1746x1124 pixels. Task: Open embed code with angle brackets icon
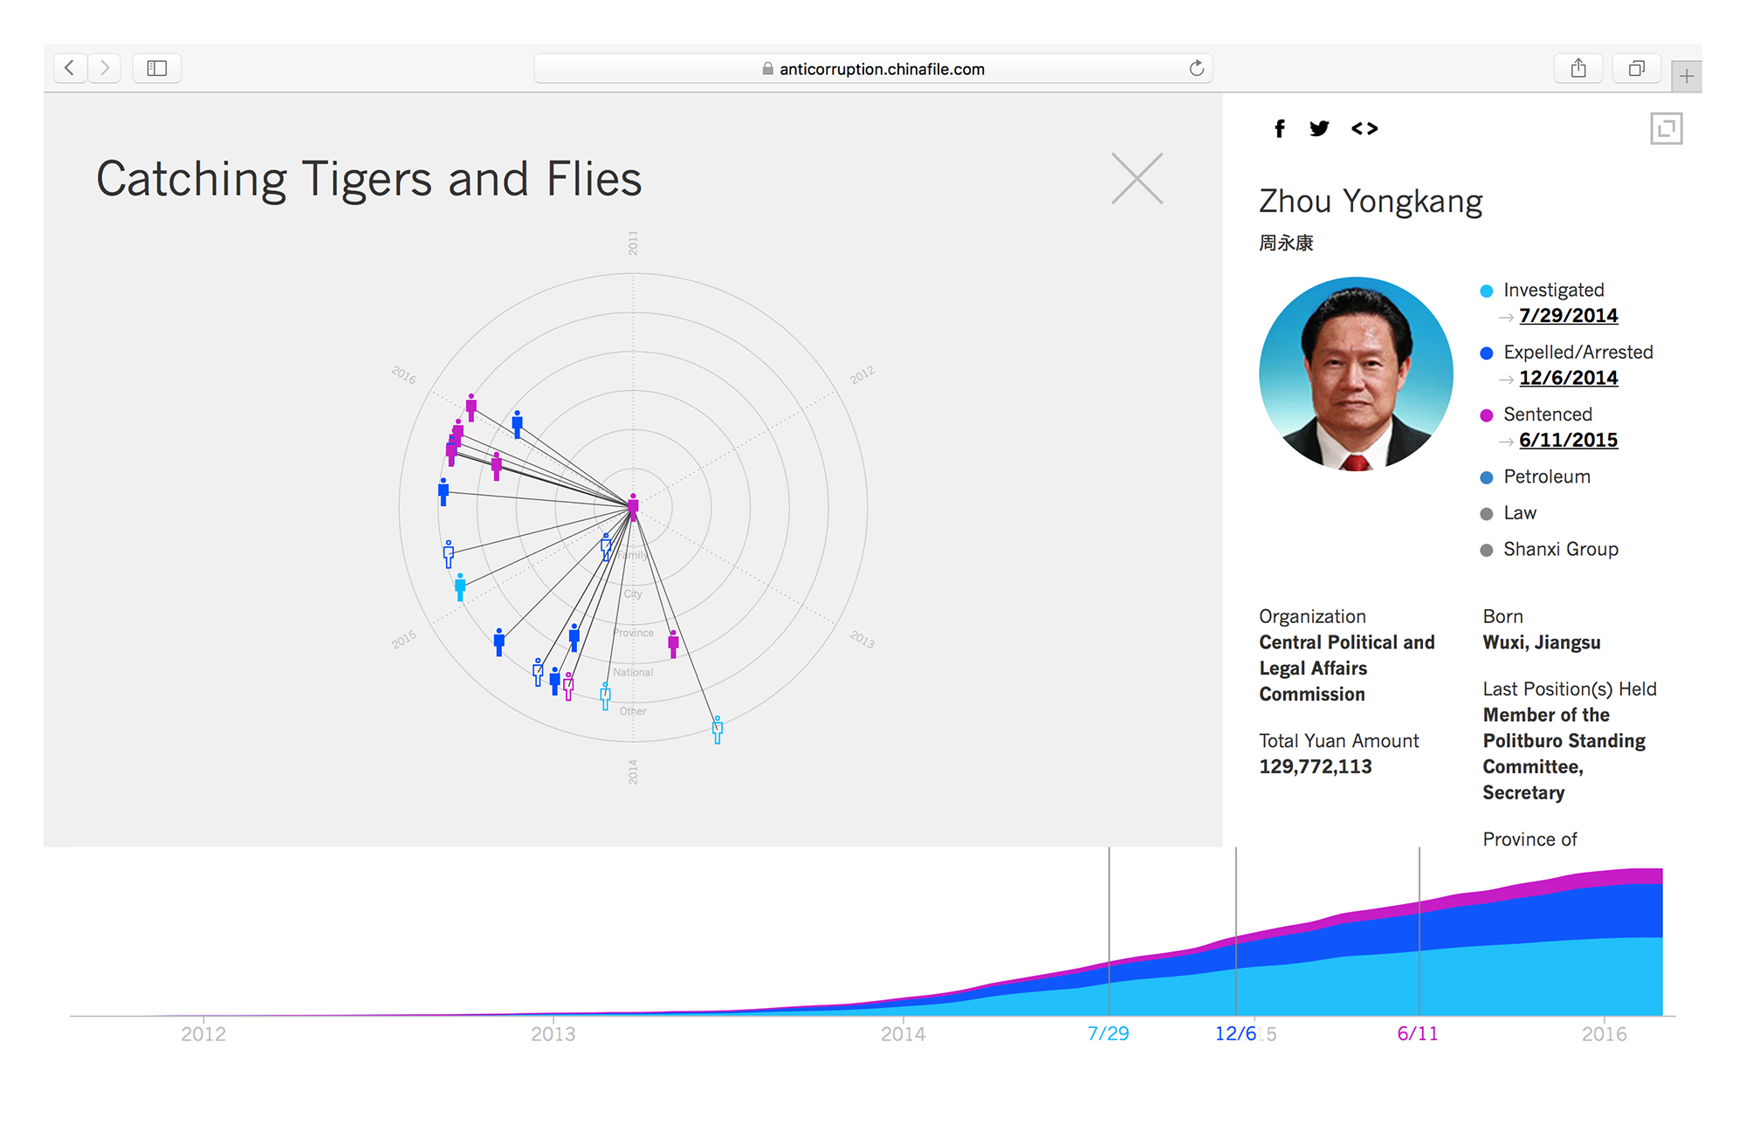[1364, 129]
